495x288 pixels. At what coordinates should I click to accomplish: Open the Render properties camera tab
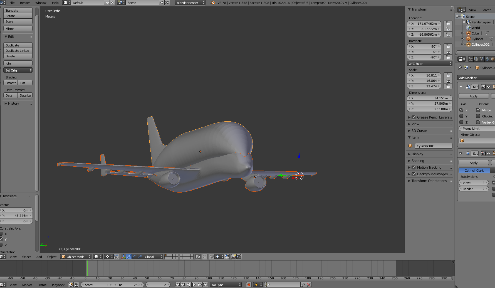point(471,59)
